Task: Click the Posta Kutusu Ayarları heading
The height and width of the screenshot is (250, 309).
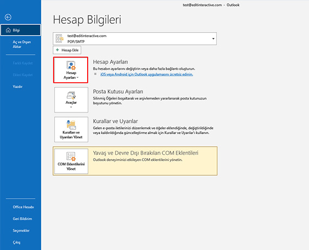Action: [x=118, y=91]
